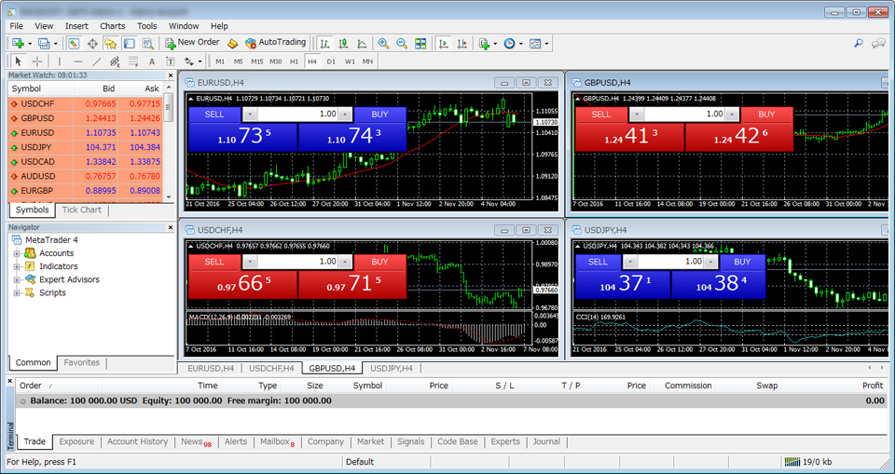Switch to Account History terminal tab
Screen dimensions: 895x474
(x=138, y=441)
